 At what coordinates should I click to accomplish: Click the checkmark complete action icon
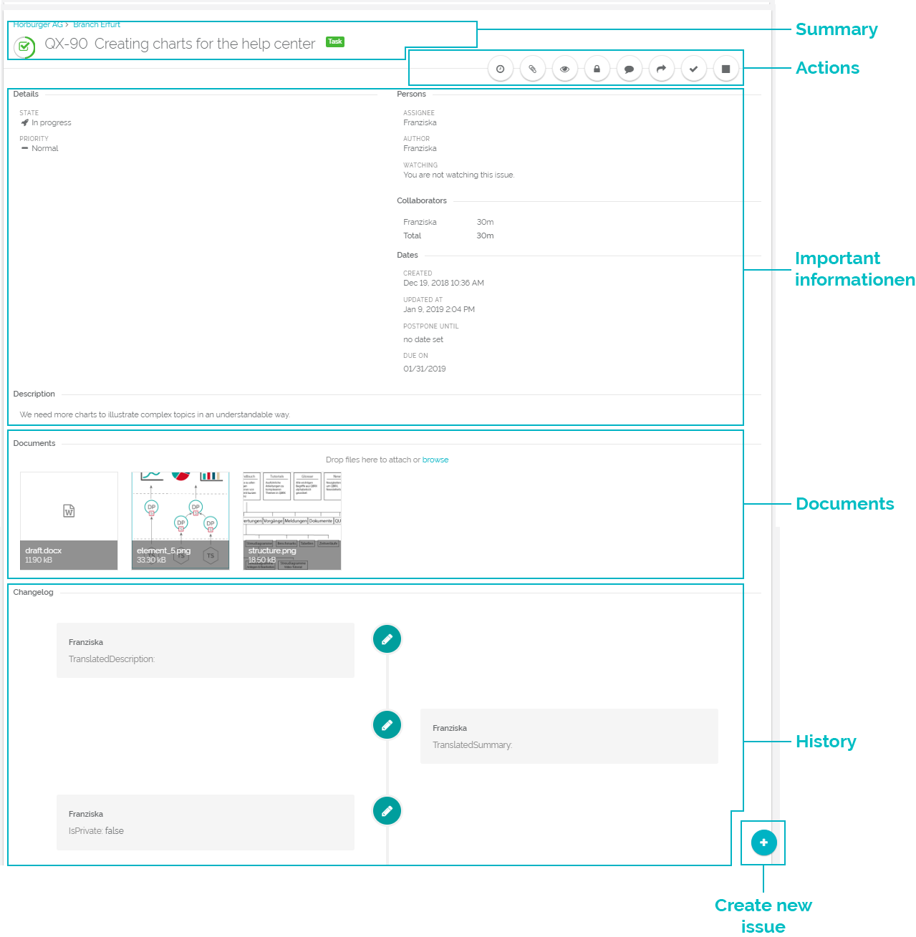click(693, 69)
